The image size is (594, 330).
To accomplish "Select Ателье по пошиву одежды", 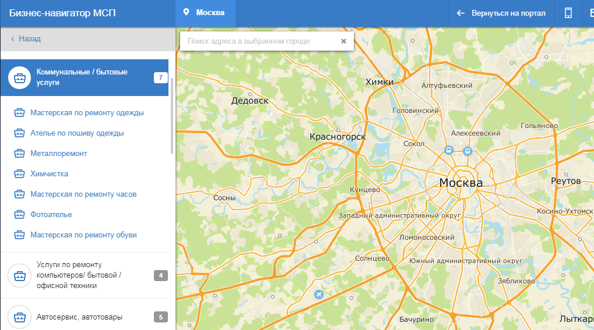I will point(77,133).
